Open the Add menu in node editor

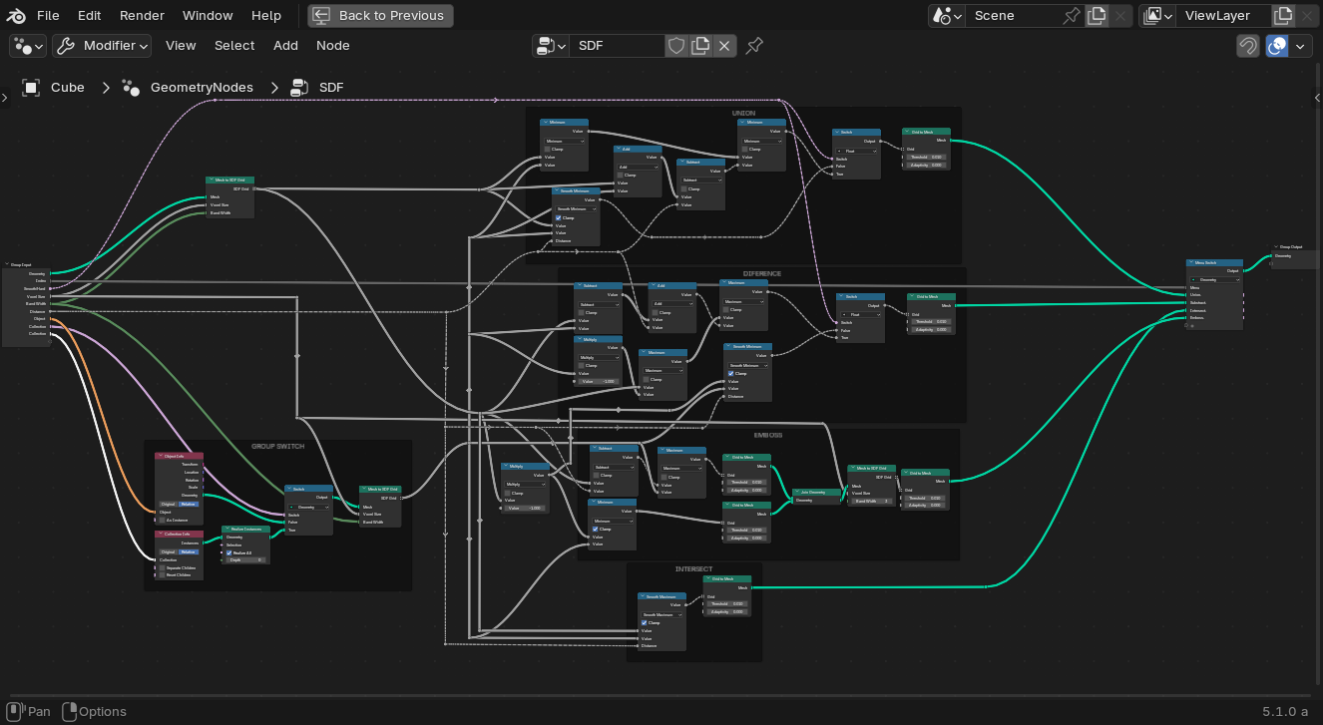click(285, 46)
